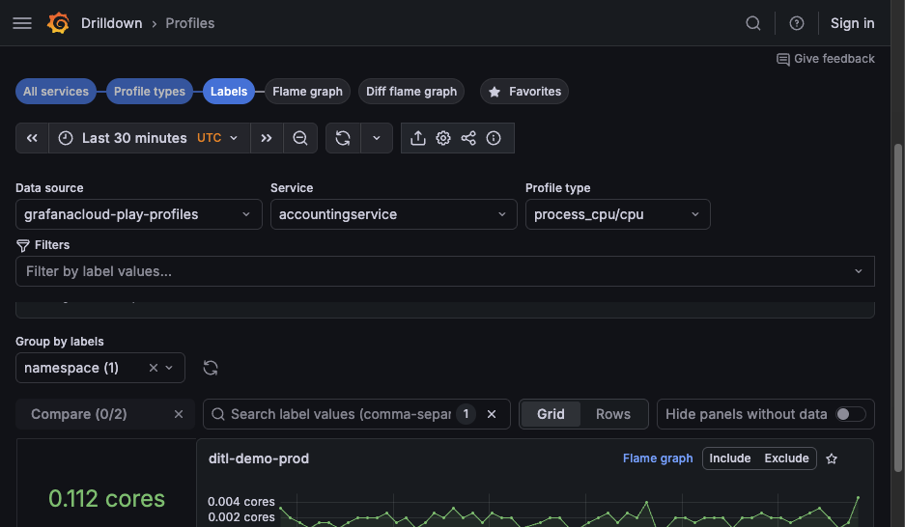Click the Grafana logo icon
Screen dimensions: 905x527
(59, 23)
